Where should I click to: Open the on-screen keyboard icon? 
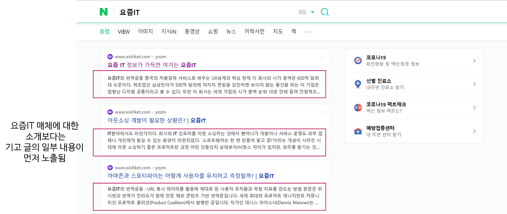coord(302,12)
